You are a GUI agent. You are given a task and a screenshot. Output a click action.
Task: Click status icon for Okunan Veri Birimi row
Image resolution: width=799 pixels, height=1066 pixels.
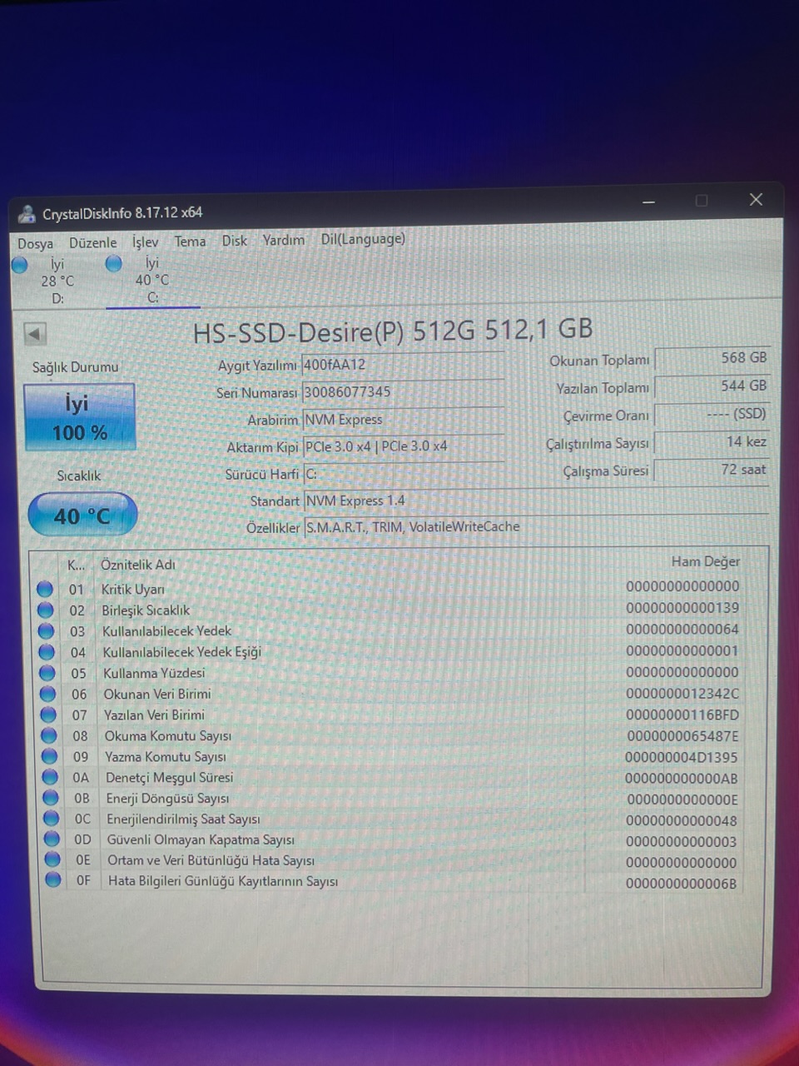click(48, 694)
